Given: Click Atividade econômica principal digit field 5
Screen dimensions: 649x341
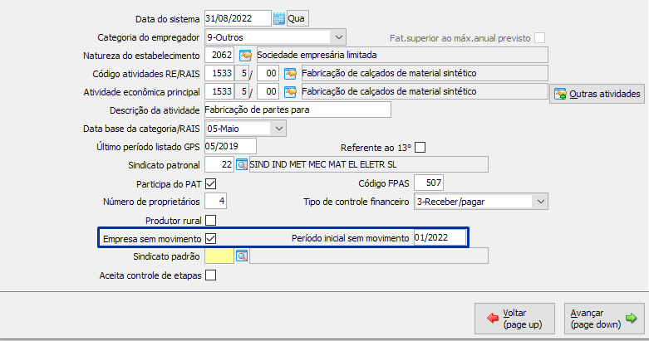Looking at the screenshot, I should (241, 92).
